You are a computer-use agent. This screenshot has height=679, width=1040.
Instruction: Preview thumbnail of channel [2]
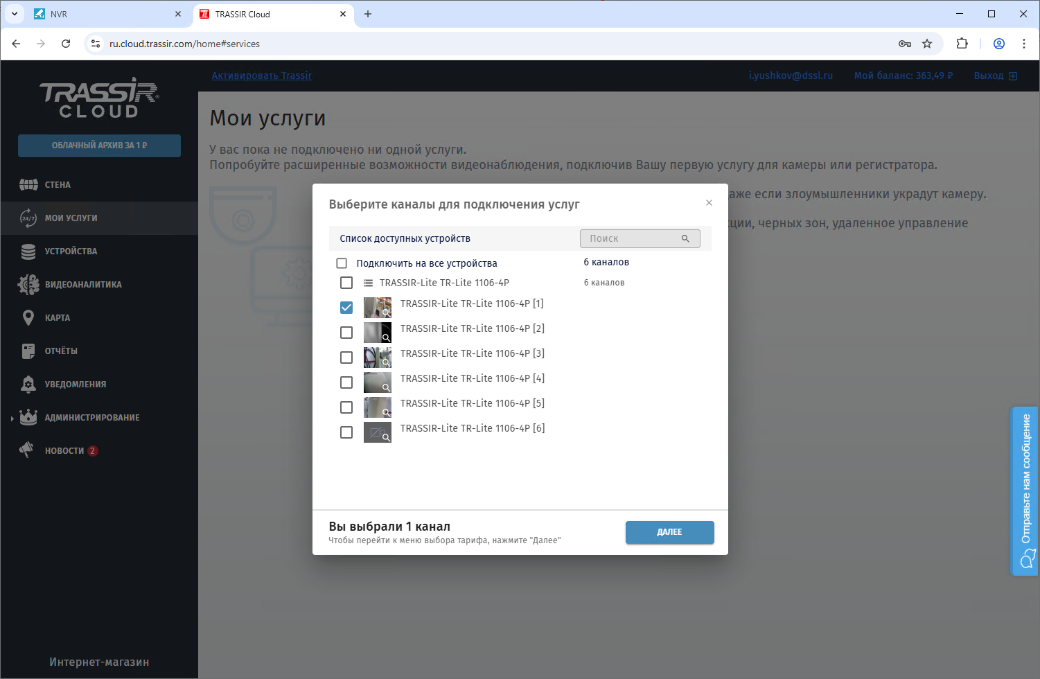378,333
